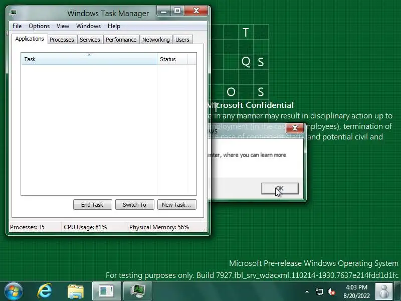
Task: Click OK in the dialog box
Action: pos(280,189)
